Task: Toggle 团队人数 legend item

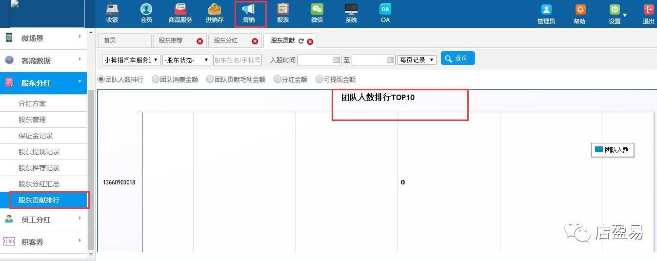Action: pyautogui.click(x=612, y=150)
